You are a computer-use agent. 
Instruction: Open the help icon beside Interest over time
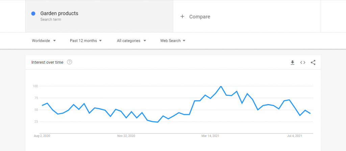(x=70, y=62)
